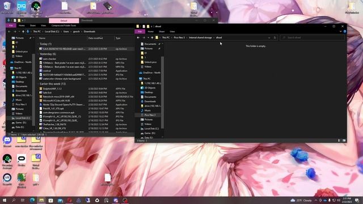Click the dload sidebar scrollbar
The height and width of the screenshot is (204, 363).
click(163, 92)
